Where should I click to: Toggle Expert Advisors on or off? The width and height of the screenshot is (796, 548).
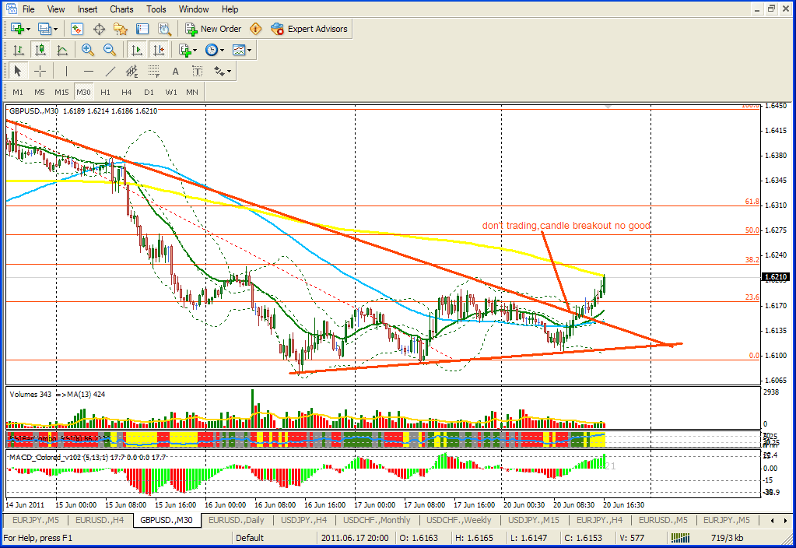click(309, 29)
